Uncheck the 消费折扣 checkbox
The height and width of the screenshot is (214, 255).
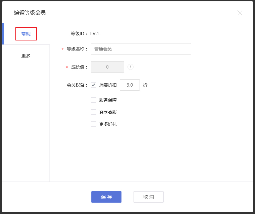tap(93, 85)
